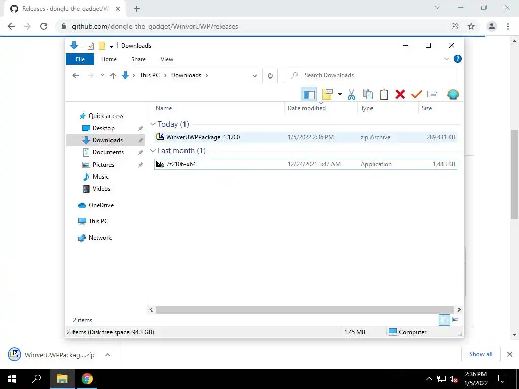Click This PC in address breadcrumb

click(150, 75)
